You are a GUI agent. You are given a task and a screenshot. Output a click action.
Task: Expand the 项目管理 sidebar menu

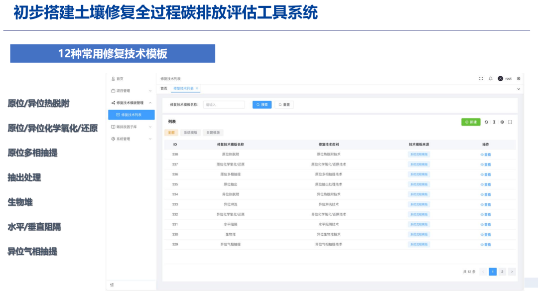(124, 91)
